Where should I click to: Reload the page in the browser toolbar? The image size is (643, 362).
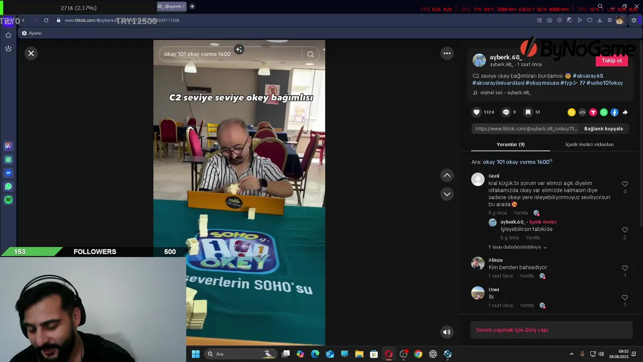pyautogui.click(x=46, y=20)
